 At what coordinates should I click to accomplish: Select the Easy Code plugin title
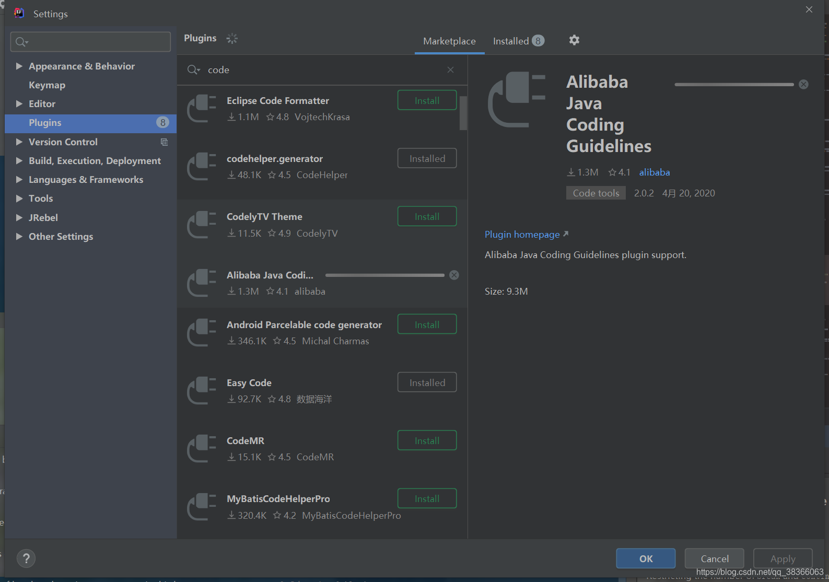[249, 383]
